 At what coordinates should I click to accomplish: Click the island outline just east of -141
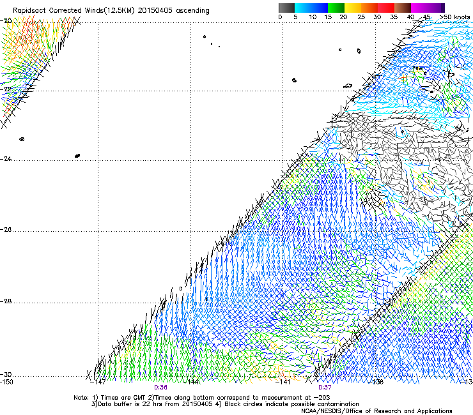coord(294,80)
